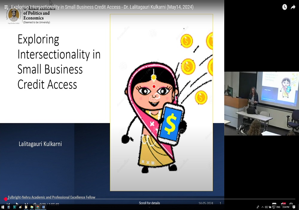Image resolution: width=299 pixels, height=210 pixels.
Task: Open the playlist menu icon
Action: coord(6,7)
